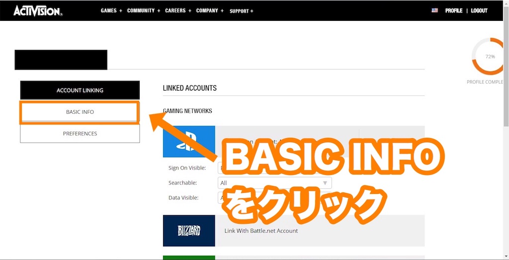Click the Blizzard logo tile
509x260 pixels.
pos(189,231)
